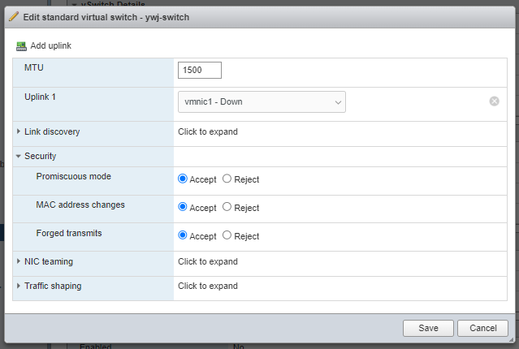This screenshot has height=349, width=519.
Task: Select Accept for MAC address changes
Action: point(183,207)
